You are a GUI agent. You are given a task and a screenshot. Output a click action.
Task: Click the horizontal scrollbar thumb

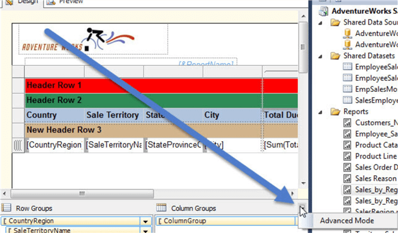82,193
